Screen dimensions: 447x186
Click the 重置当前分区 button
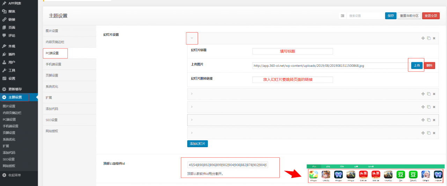[409, 16]
